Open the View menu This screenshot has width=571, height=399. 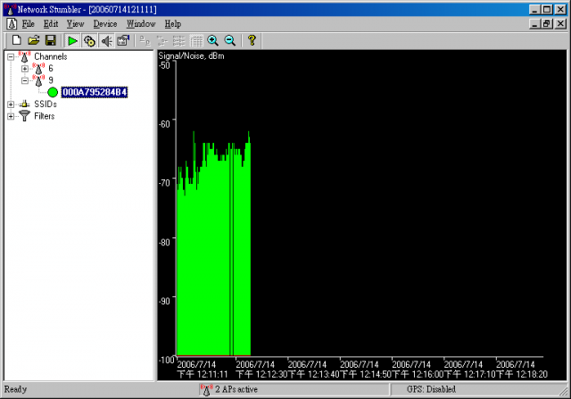point(75,24)
